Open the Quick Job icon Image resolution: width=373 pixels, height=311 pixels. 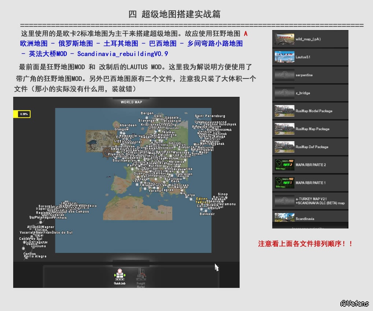[119, 275]
